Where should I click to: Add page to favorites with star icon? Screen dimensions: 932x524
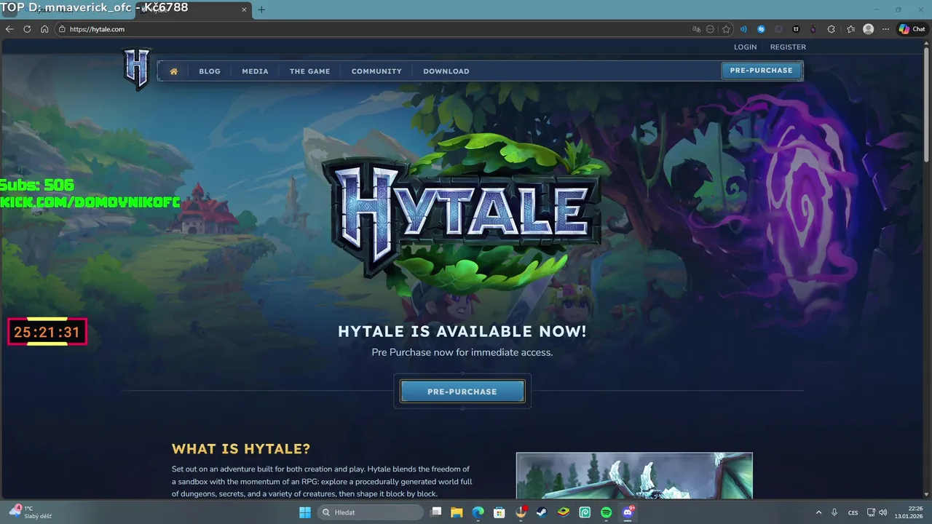(x=726, y=29)
